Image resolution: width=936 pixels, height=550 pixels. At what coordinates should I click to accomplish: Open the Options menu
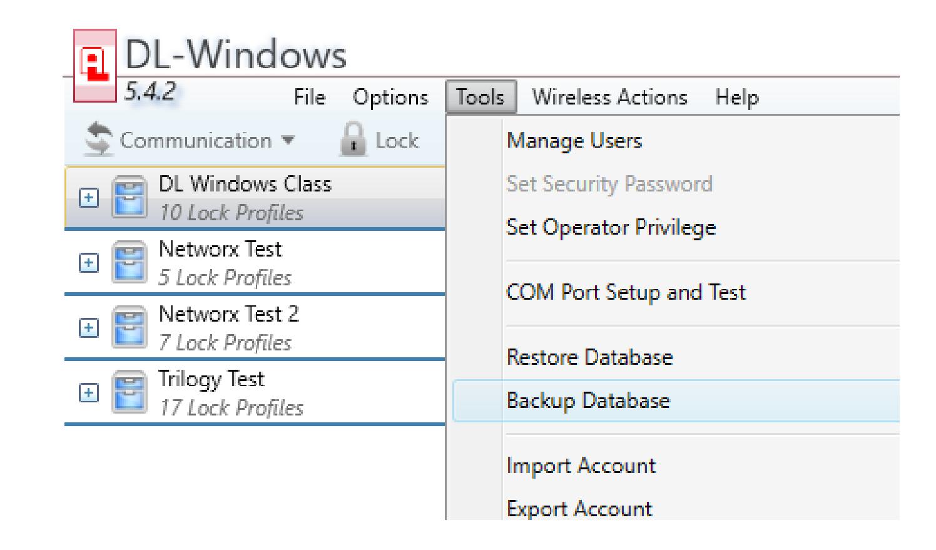[390, 98]
